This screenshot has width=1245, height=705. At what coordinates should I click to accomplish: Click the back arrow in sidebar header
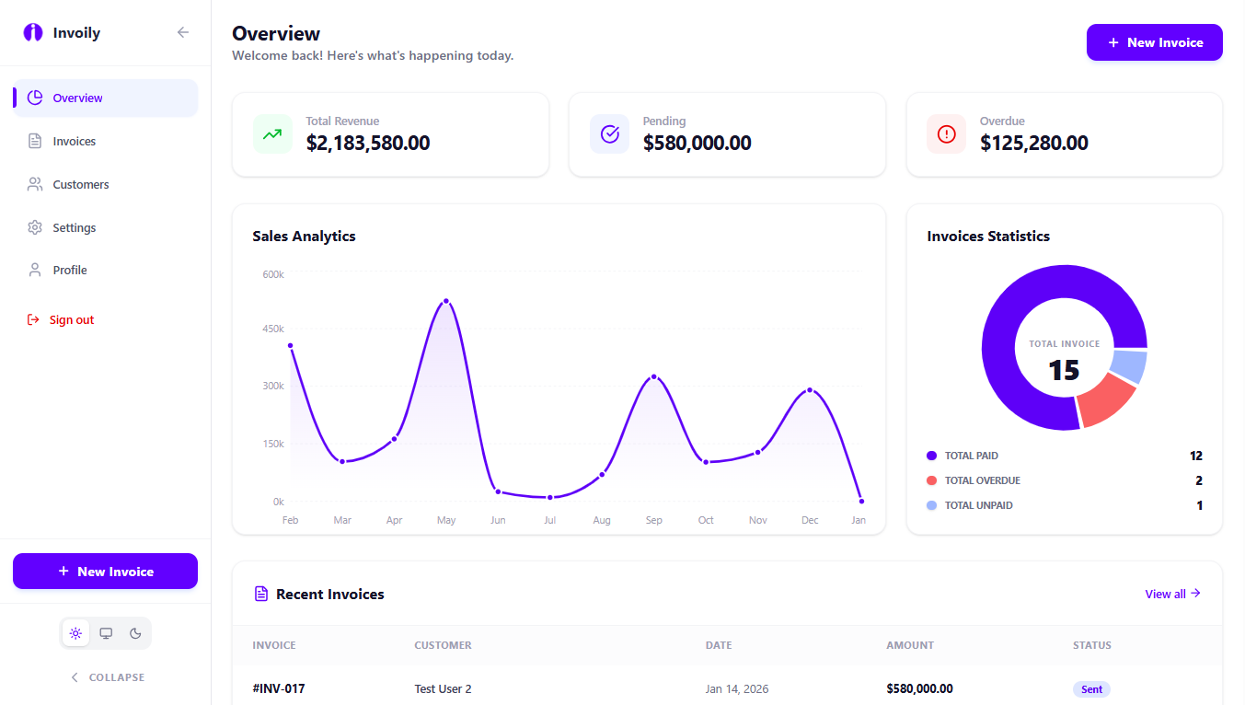coord(183,32)
